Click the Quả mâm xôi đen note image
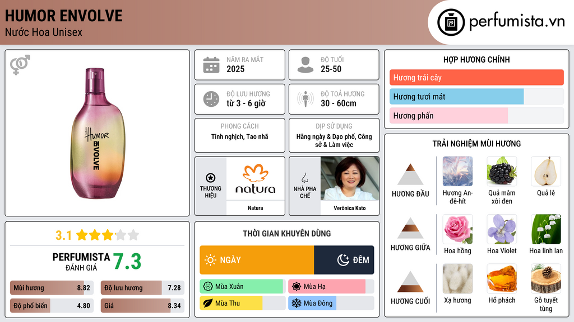The height and width of the screenshot is (322, 574). 502,171
